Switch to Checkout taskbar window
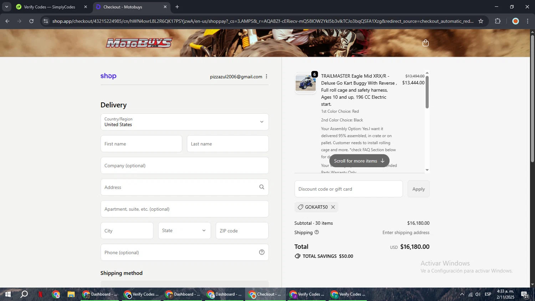The image size is (535, 301). coord(265,295)
